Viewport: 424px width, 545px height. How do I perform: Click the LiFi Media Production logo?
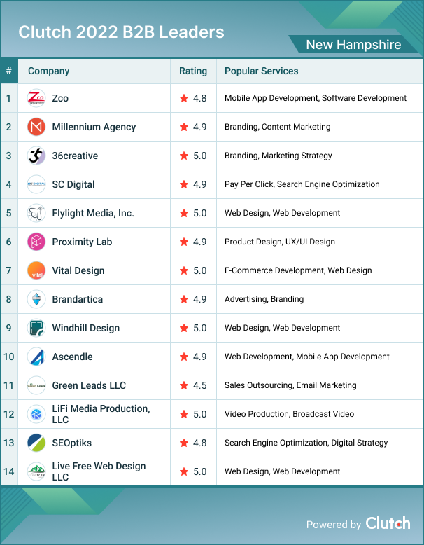tap(36, 414)
